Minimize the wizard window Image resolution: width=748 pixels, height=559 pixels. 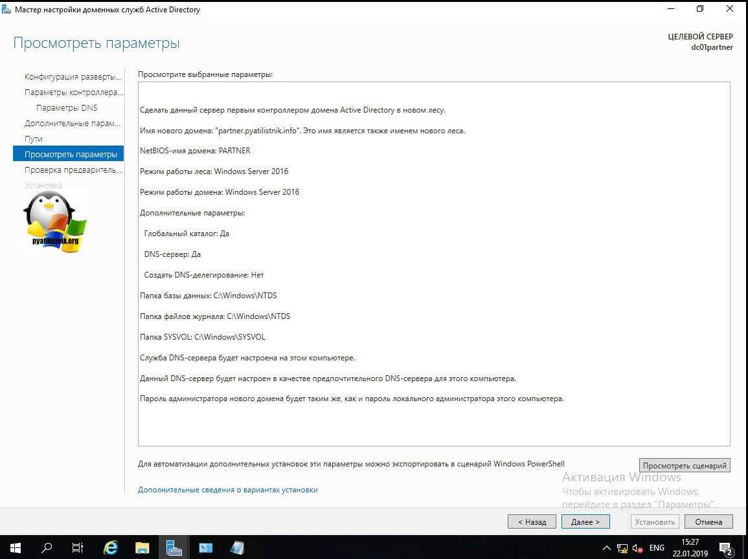point(671,8)
